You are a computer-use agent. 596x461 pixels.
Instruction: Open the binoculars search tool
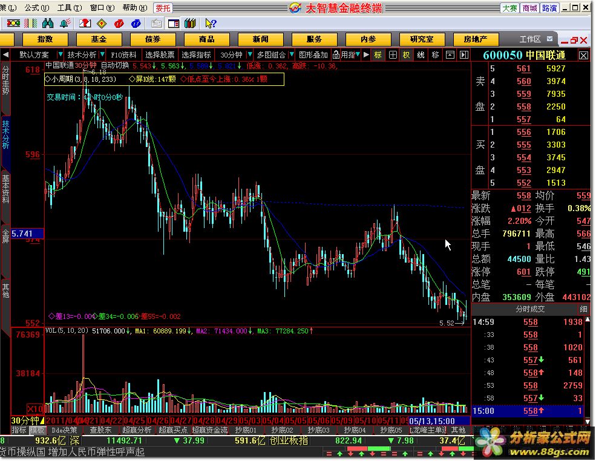pyautogui.click(x=48, y=24)
